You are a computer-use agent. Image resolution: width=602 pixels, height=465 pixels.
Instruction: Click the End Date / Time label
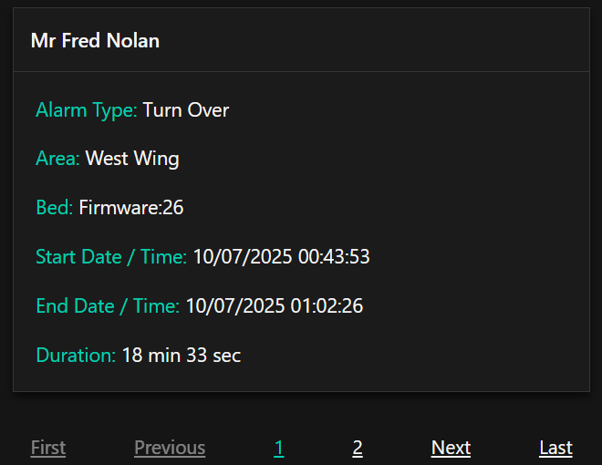[x=107, y=306]
